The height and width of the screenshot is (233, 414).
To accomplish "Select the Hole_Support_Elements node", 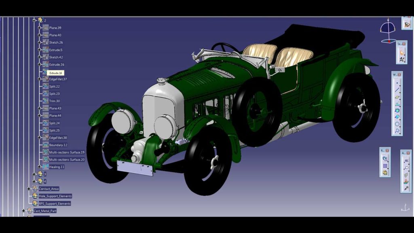I will coord(56,196).
